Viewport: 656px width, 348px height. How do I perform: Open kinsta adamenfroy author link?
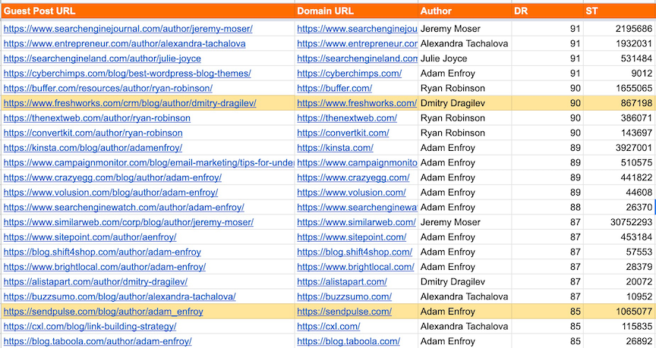[x=93, y=148]
